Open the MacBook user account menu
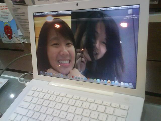161x121 pixels. coord(127,7)
